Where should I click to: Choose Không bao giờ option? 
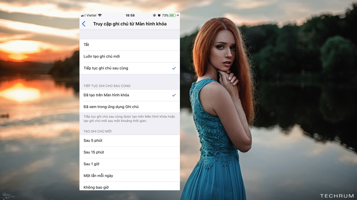(x=130, y=186)
